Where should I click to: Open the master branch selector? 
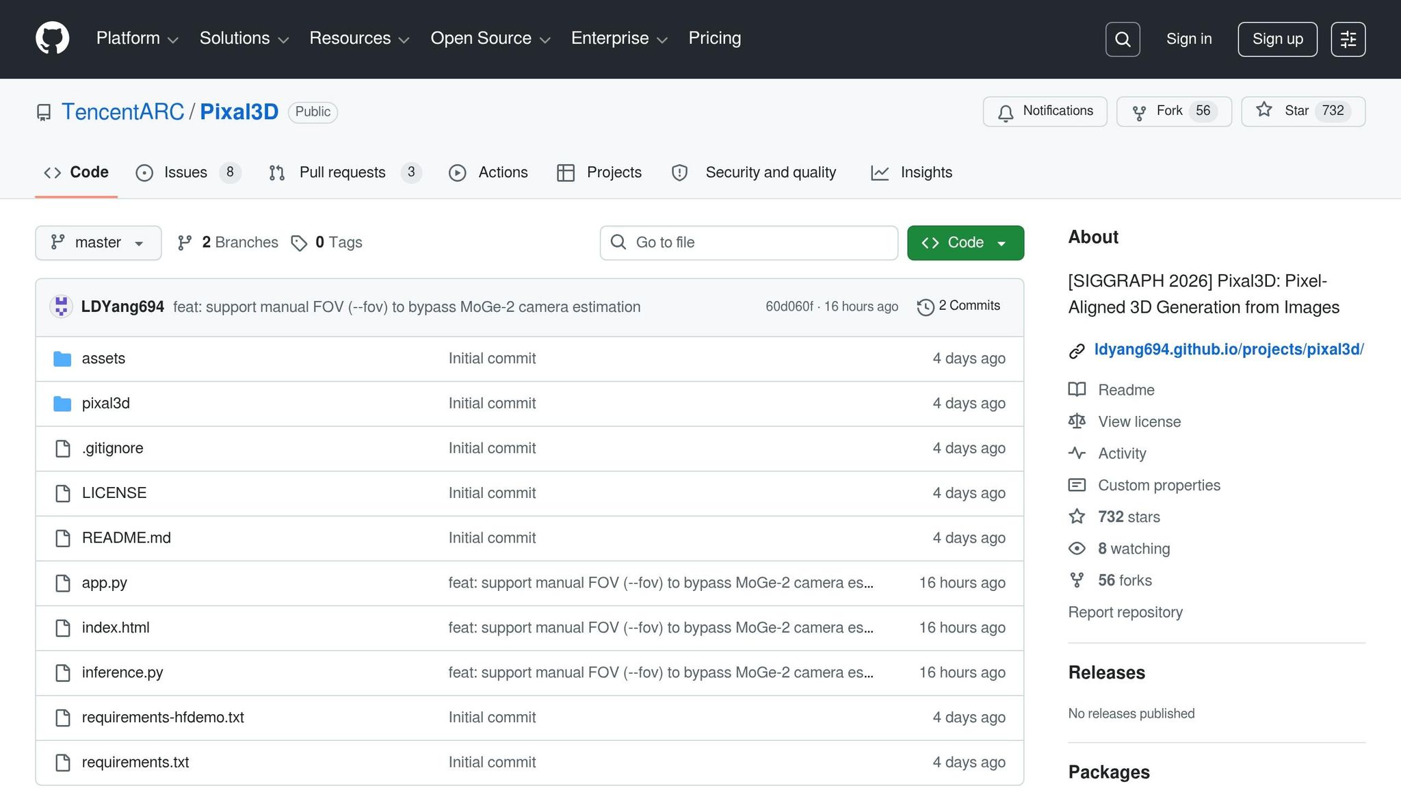click(99, 243)
